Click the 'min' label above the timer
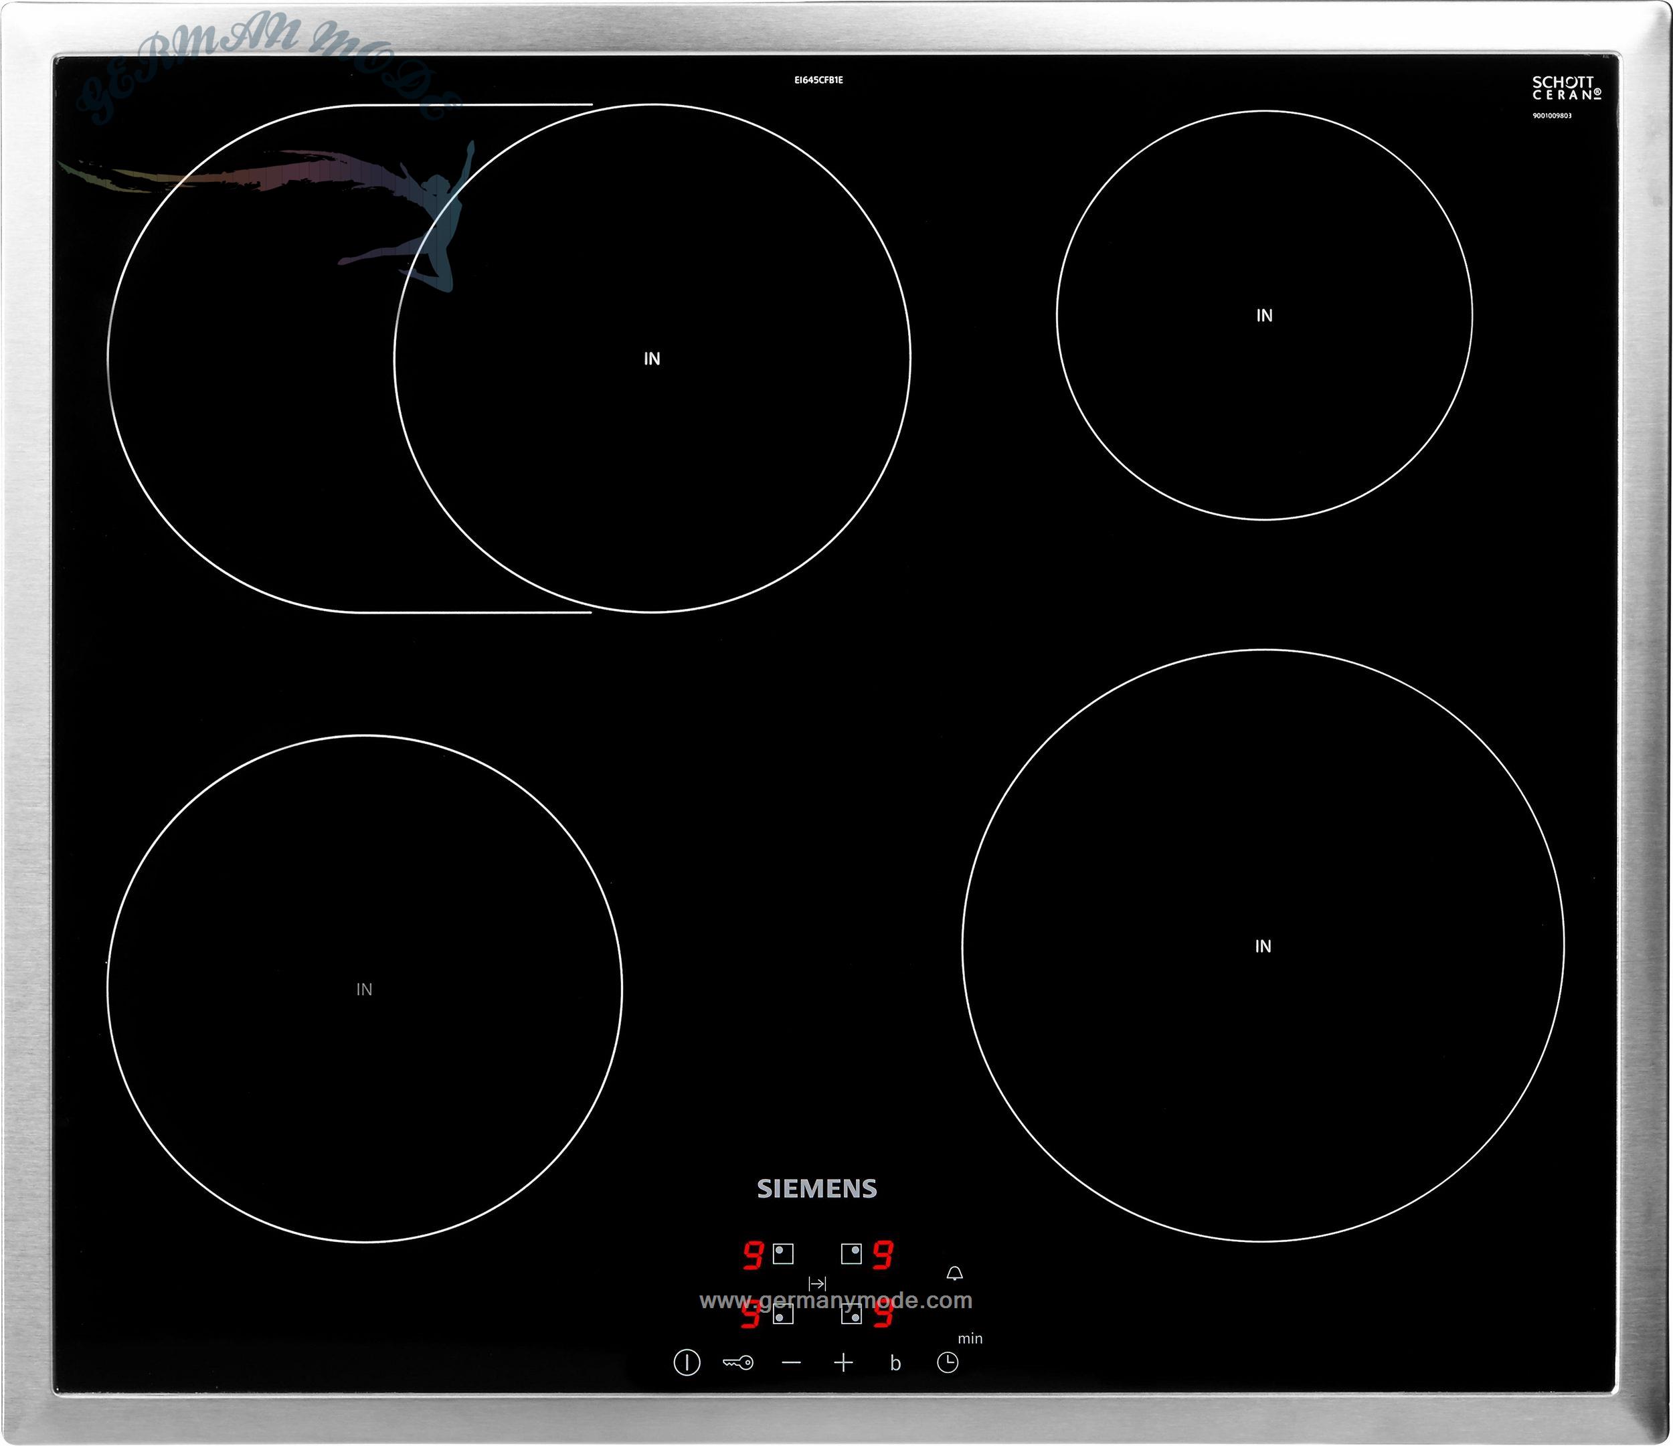1673x1446 pixels. pos(970,1338)
